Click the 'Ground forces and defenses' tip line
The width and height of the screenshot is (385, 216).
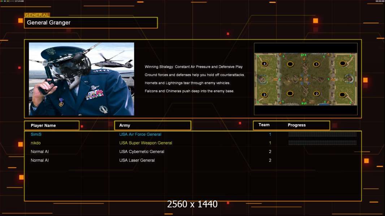pos(195,75)
